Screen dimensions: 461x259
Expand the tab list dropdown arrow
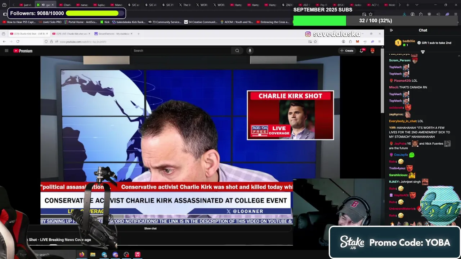(x=417, y=5)
